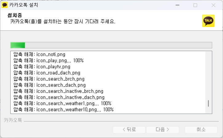Select log line icon_playtv.png
The width and height of the screenshot is (223, 138).
click(x=42, y=67)
